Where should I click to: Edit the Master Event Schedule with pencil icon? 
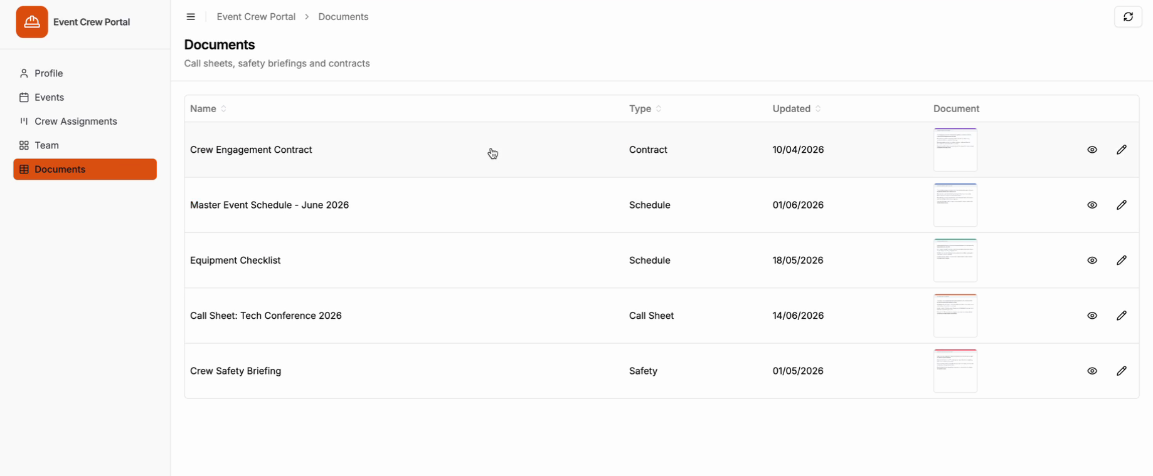1122,205
